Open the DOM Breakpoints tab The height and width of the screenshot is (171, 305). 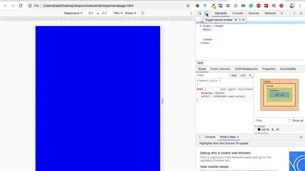(246, 69)
